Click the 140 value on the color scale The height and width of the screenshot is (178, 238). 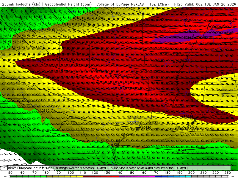[x=119, y=173]
